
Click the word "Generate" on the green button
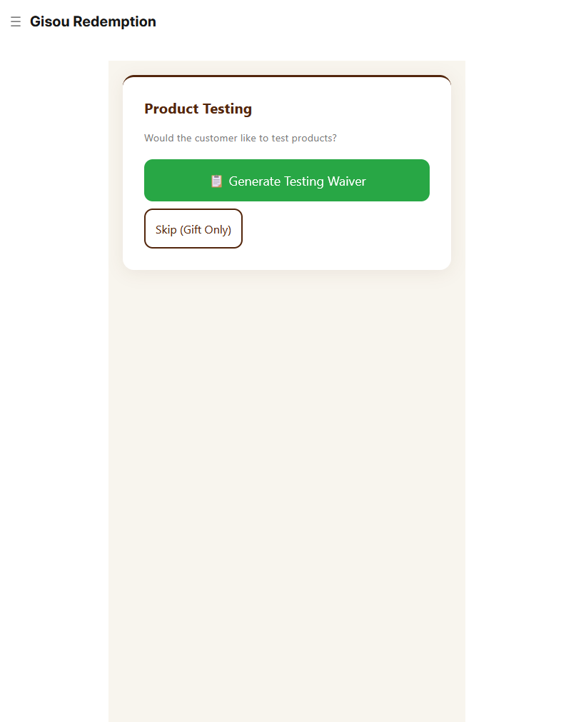click(255, 181)
